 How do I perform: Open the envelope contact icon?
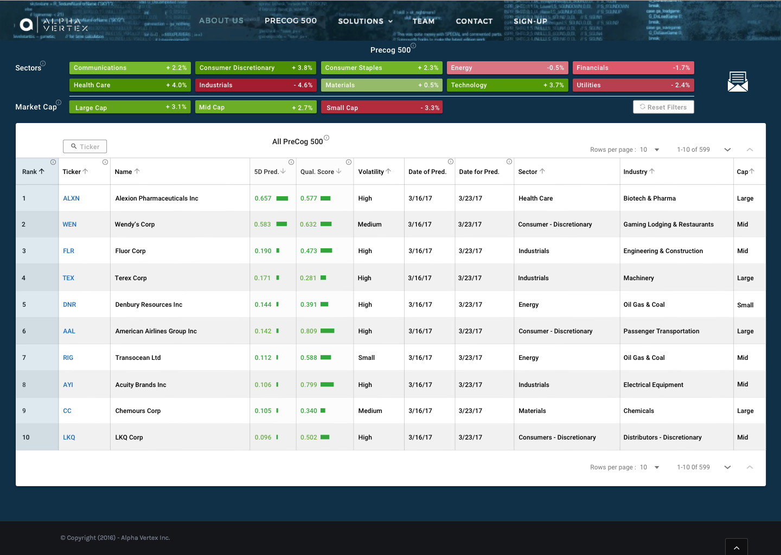click(x=738, y=81)
